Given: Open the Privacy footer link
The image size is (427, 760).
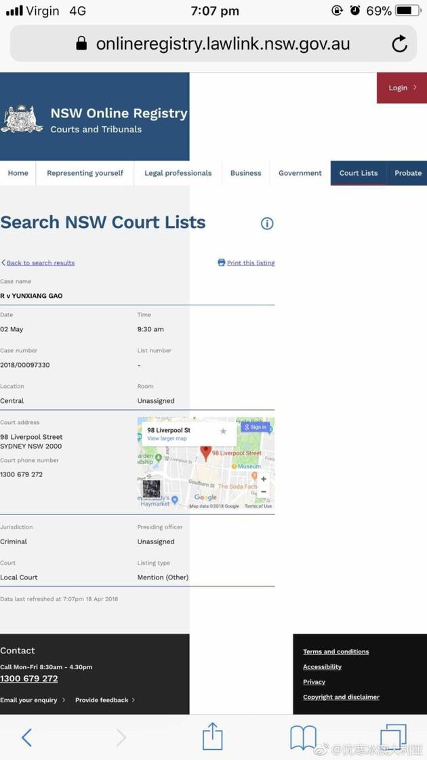Looking at the screenshot, I should pos(314,682).
